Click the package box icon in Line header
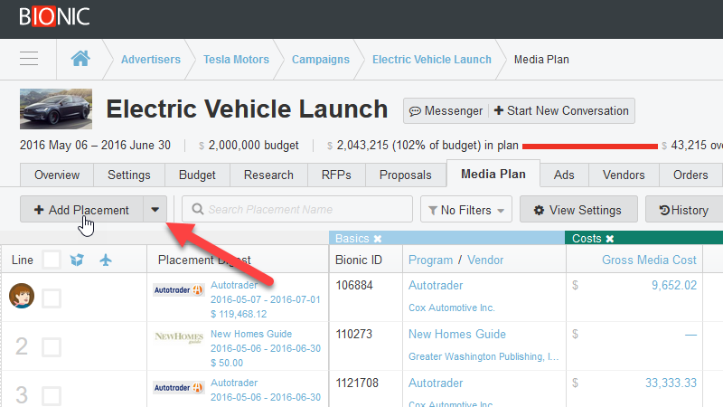Screen dimensions: 723x407 tap(77, 260)
